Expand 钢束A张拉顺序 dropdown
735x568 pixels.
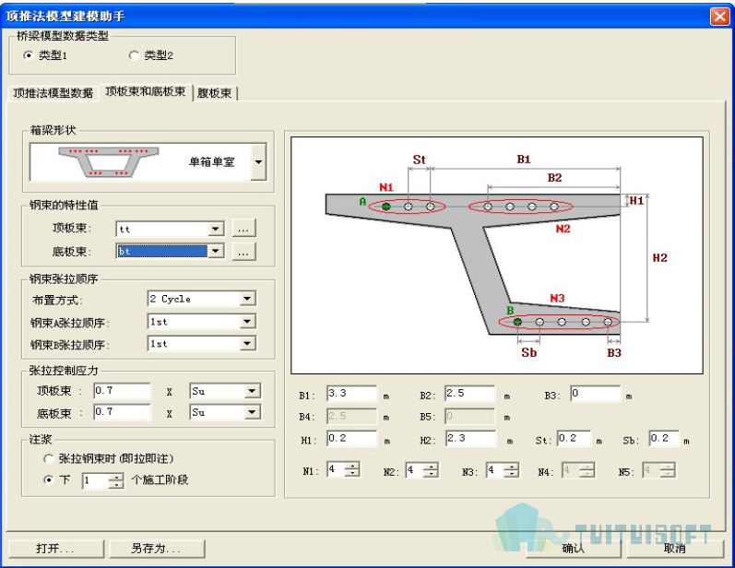pos(247,322)
